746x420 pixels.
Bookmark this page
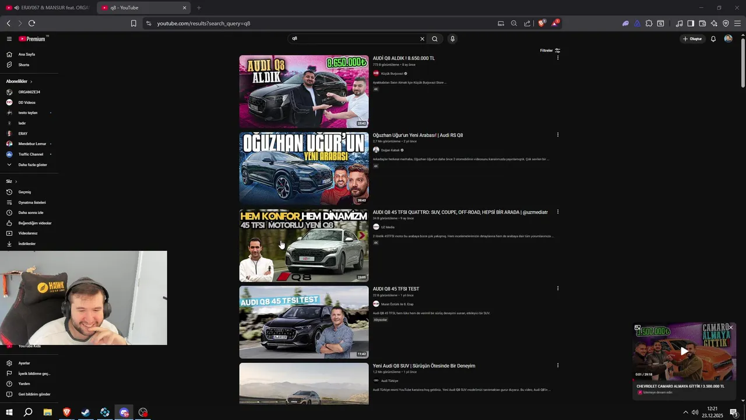click(x=133, y=23)
